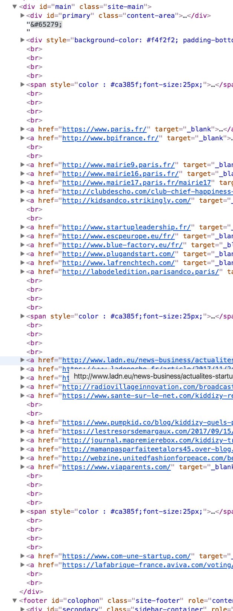Follow the sante-sur-le-net.com link

point(148,396)
